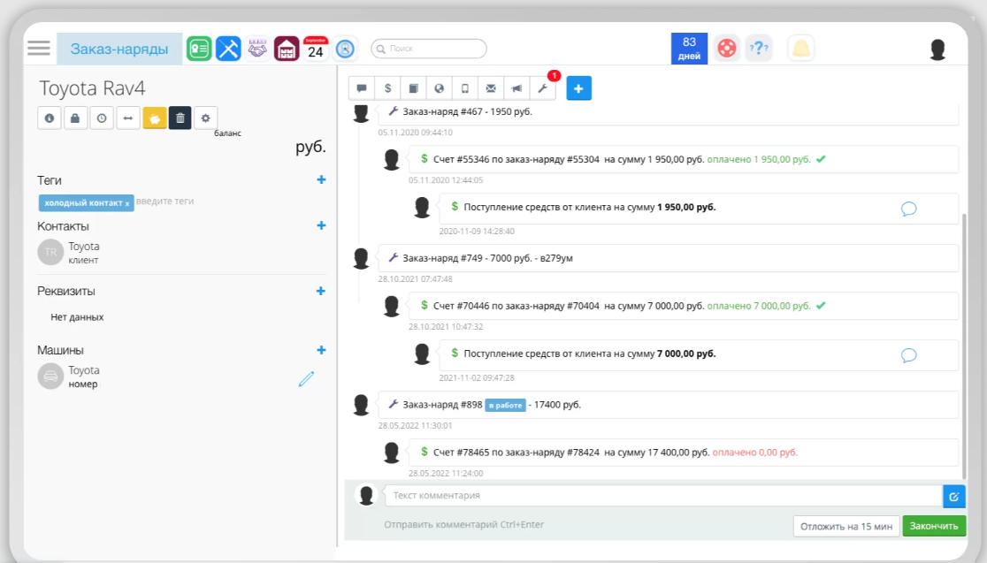Click the Поиск search field

click(429, 49)
